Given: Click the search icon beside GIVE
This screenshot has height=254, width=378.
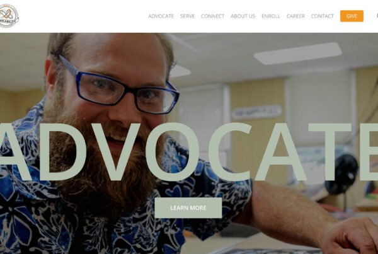Looking at the screenshot, I should [377, 16].
